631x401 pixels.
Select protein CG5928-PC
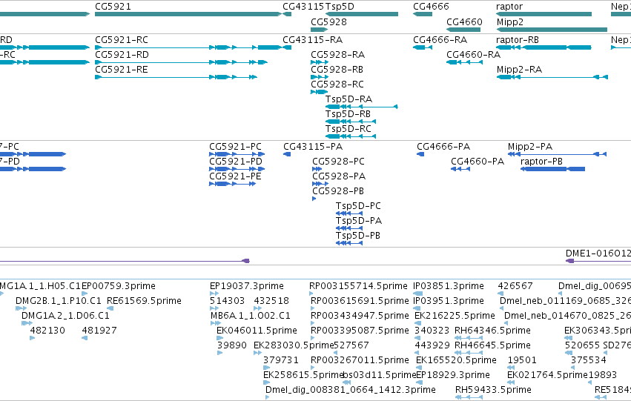click(317, 169)
